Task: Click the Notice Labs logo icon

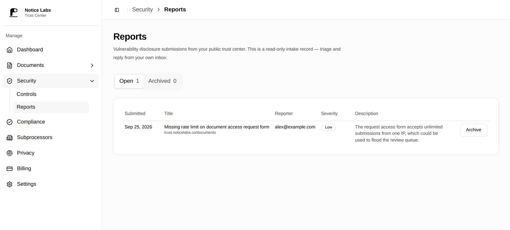Action: (x=14, y=13)
